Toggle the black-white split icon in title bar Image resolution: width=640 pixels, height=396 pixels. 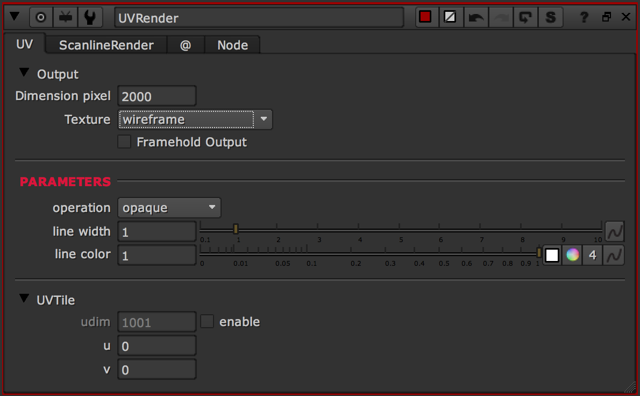click(x=451, y=17)
